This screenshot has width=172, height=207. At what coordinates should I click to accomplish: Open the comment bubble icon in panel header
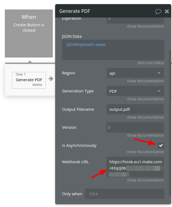[158, 11]
